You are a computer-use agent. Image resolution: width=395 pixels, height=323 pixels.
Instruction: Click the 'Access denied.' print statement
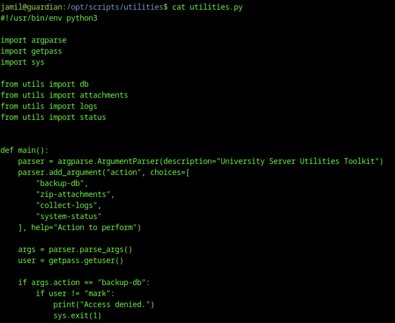(x=104, y=304)
